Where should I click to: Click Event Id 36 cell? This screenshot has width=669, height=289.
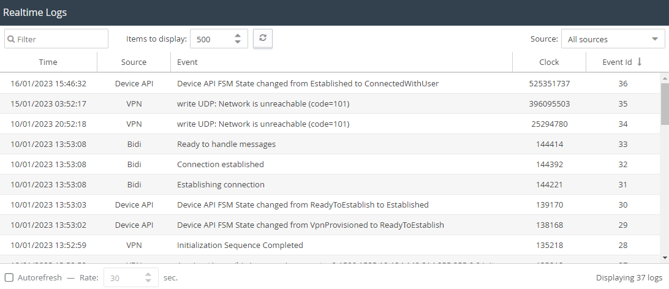623,83
